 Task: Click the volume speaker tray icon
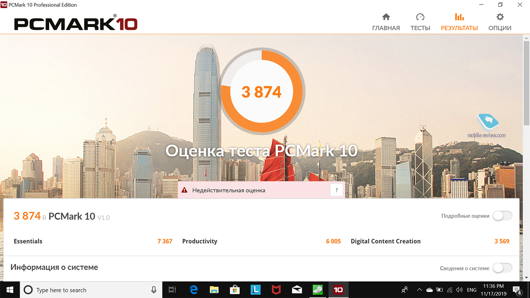pyautogui.click(x=460, y=290)
